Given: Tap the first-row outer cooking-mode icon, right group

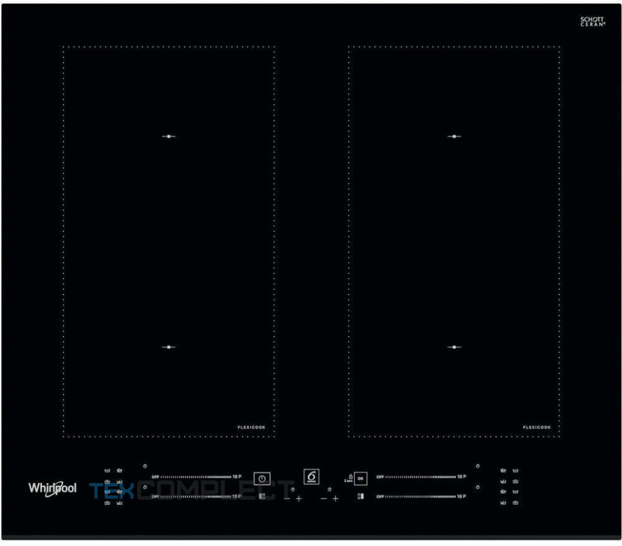Looking at the screenshot, I should [516, 470].
